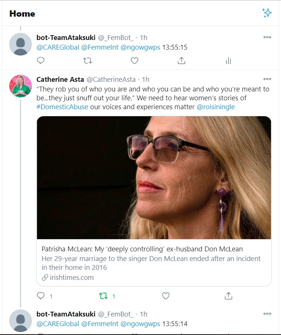Share Catherine Asta's tweet
Viewport: 281px width, 335px height.
[x=228, y=296]
